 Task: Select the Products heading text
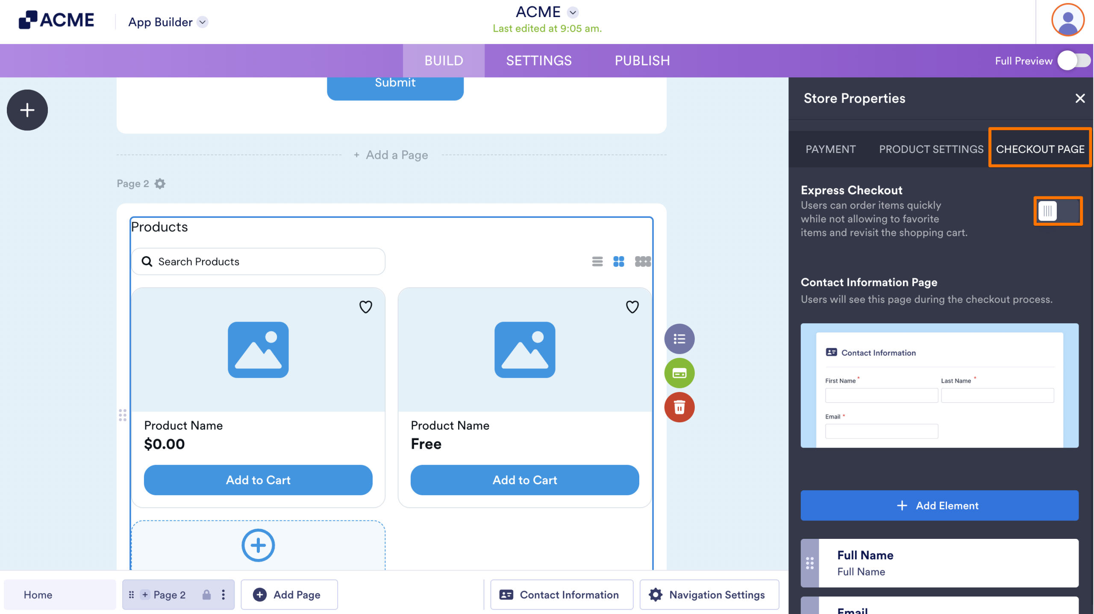click(159, 227)
